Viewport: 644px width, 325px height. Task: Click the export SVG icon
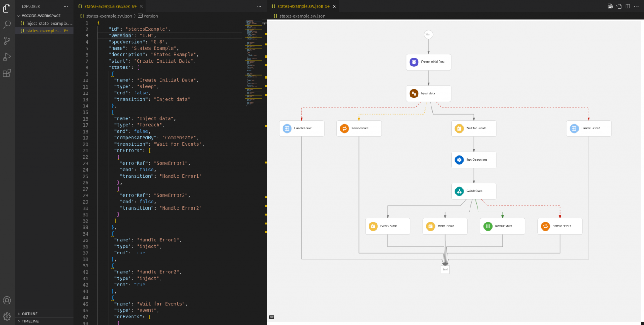610,6
